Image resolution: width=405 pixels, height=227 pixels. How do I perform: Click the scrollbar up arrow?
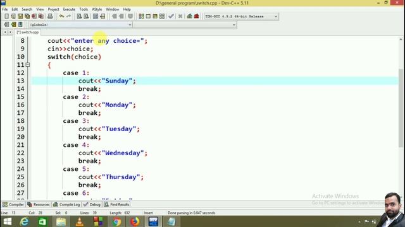click(401, 39)
